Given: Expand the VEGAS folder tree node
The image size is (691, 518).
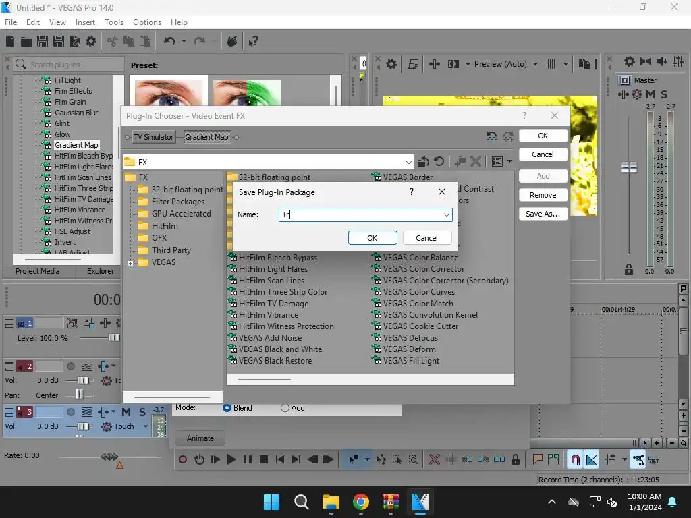Looking at the screenshot, I should pos(130,263).
